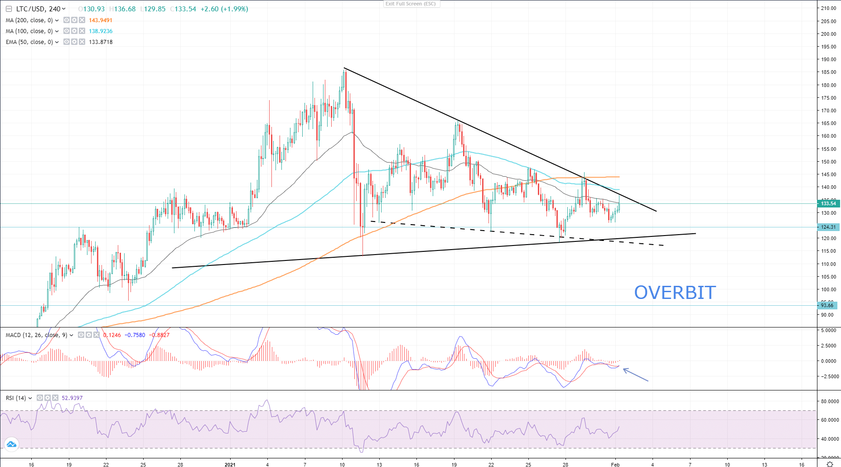Open chart settings gear at bottom-right corner

tap(830, 464)
